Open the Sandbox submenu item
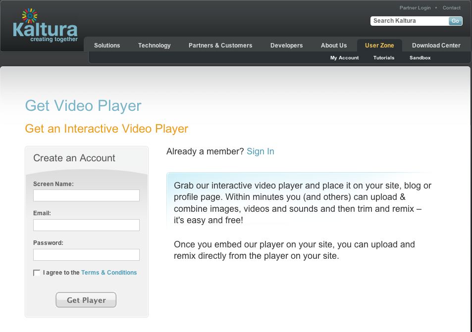This screenshot has width=472, height=332. coord(420,58)
